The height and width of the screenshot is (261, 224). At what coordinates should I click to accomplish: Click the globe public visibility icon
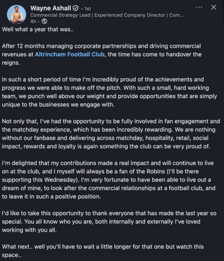point(44,21)
